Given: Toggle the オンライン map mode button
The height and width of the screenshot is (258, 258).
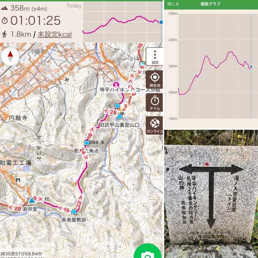Looking at the screenshot, I should (x=155, y=125).
